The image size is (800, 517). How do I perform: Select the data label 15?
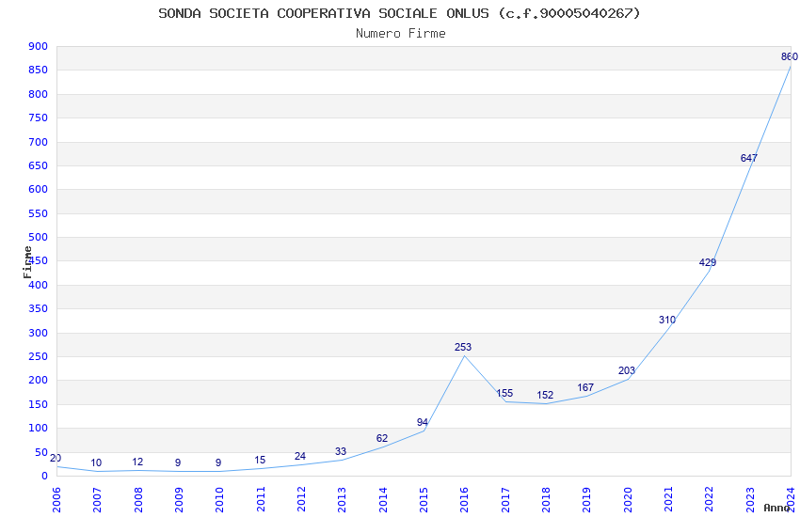point(260,460)
